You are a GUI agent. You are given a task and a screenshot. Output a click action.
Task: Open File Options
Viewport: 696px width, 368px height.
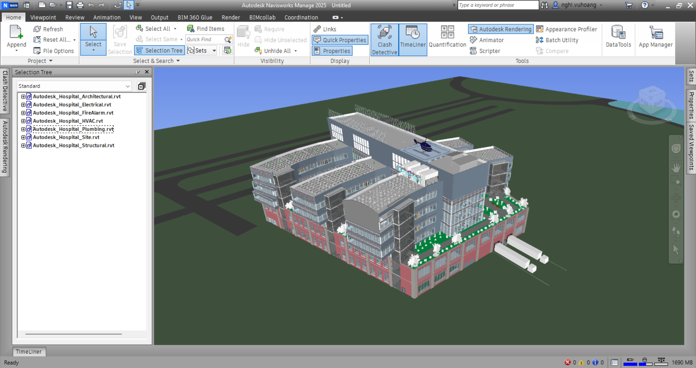54,51
